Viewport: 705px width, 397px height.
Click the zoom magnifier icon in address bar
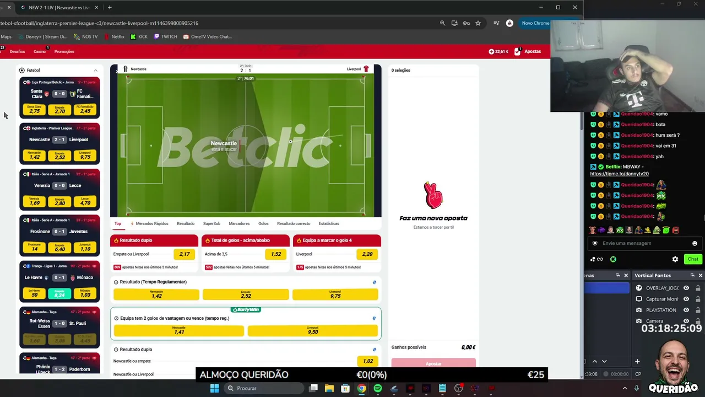pyautogui.click(x=442, y=23)
